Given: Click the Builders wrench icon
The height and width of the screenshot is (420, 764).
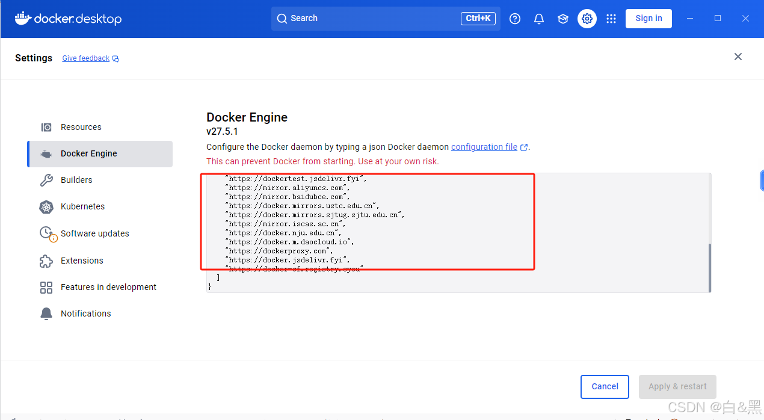Looking at the screenshot, I should tap(46, 180).
